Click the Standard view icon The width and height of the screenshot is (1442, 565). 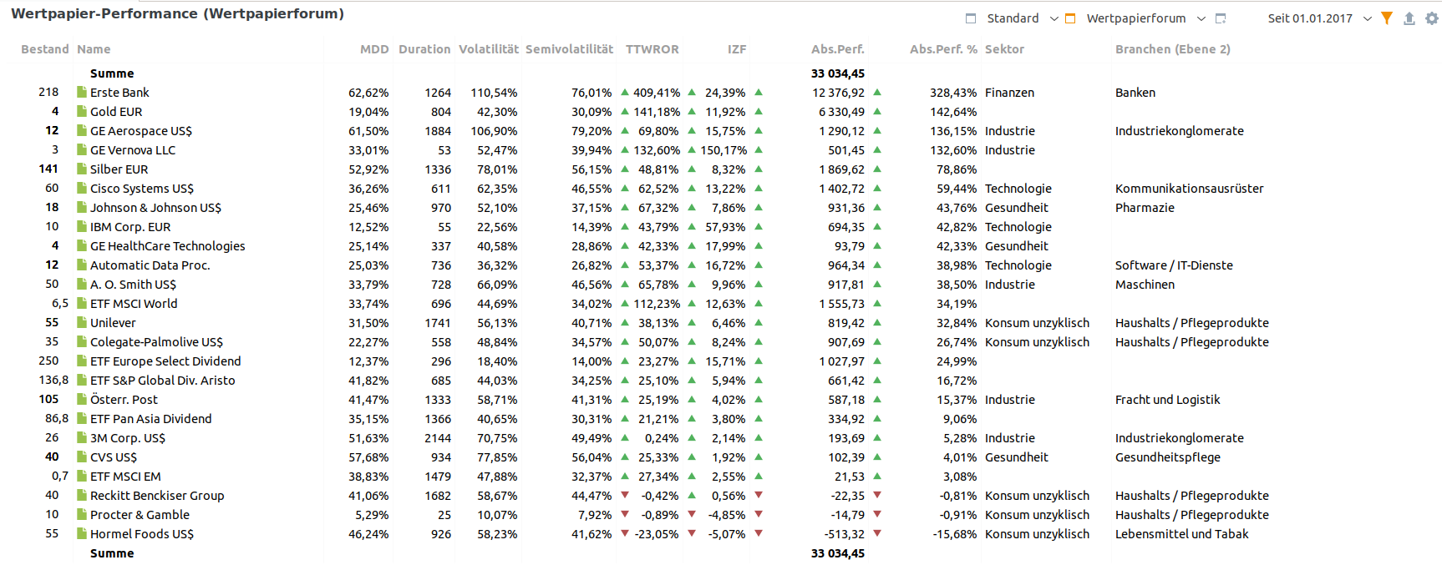point(971,18)
